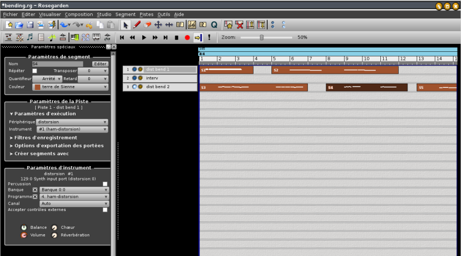Open the Outils menu
This screenshot has width=461, height=256.
(x=164, y=14)
